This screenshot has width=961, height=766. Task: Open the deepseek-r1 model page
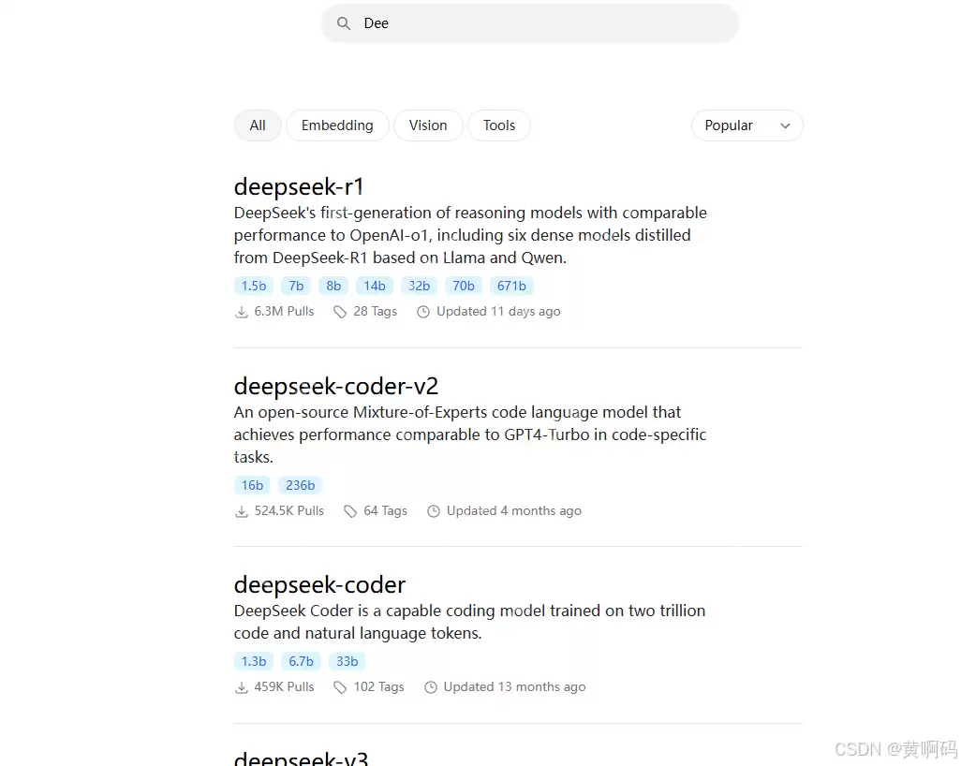click(x=299, y=186)
